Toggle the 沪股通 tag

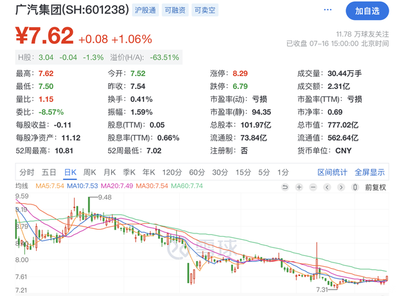tap(145, 11)
